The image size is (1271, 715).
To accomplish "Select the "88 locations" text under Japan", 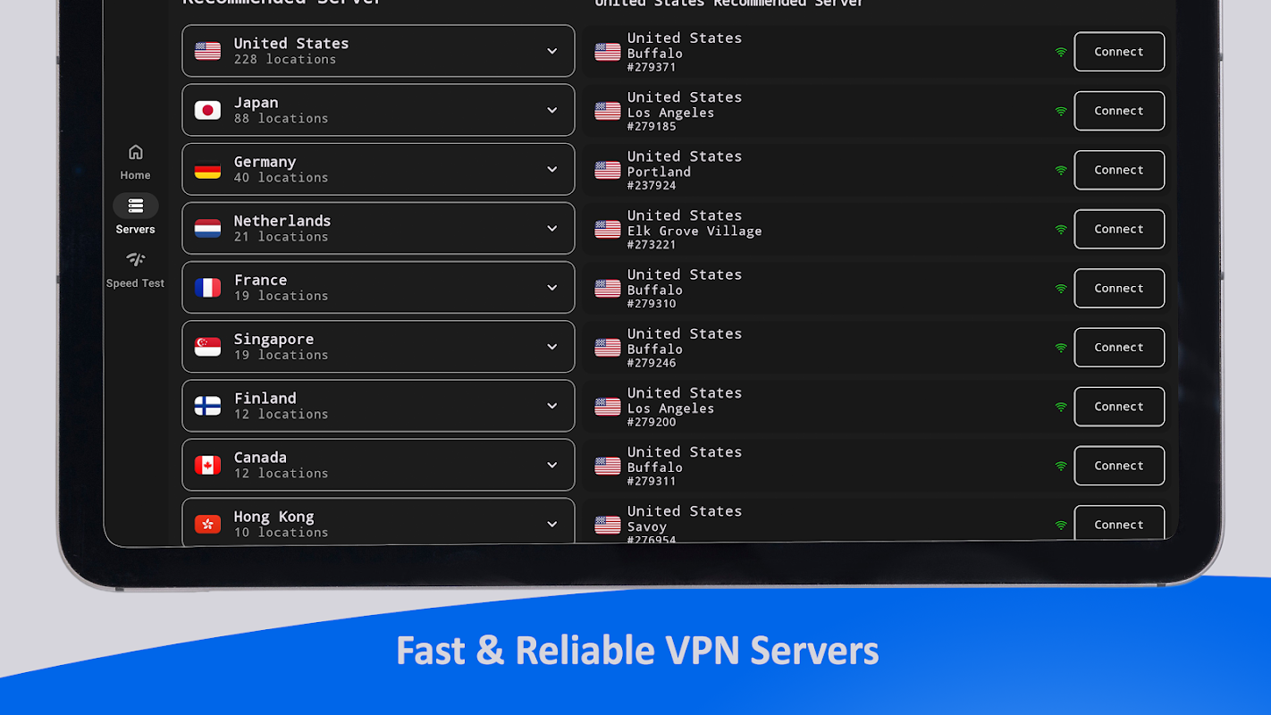I will pos(282,118).
